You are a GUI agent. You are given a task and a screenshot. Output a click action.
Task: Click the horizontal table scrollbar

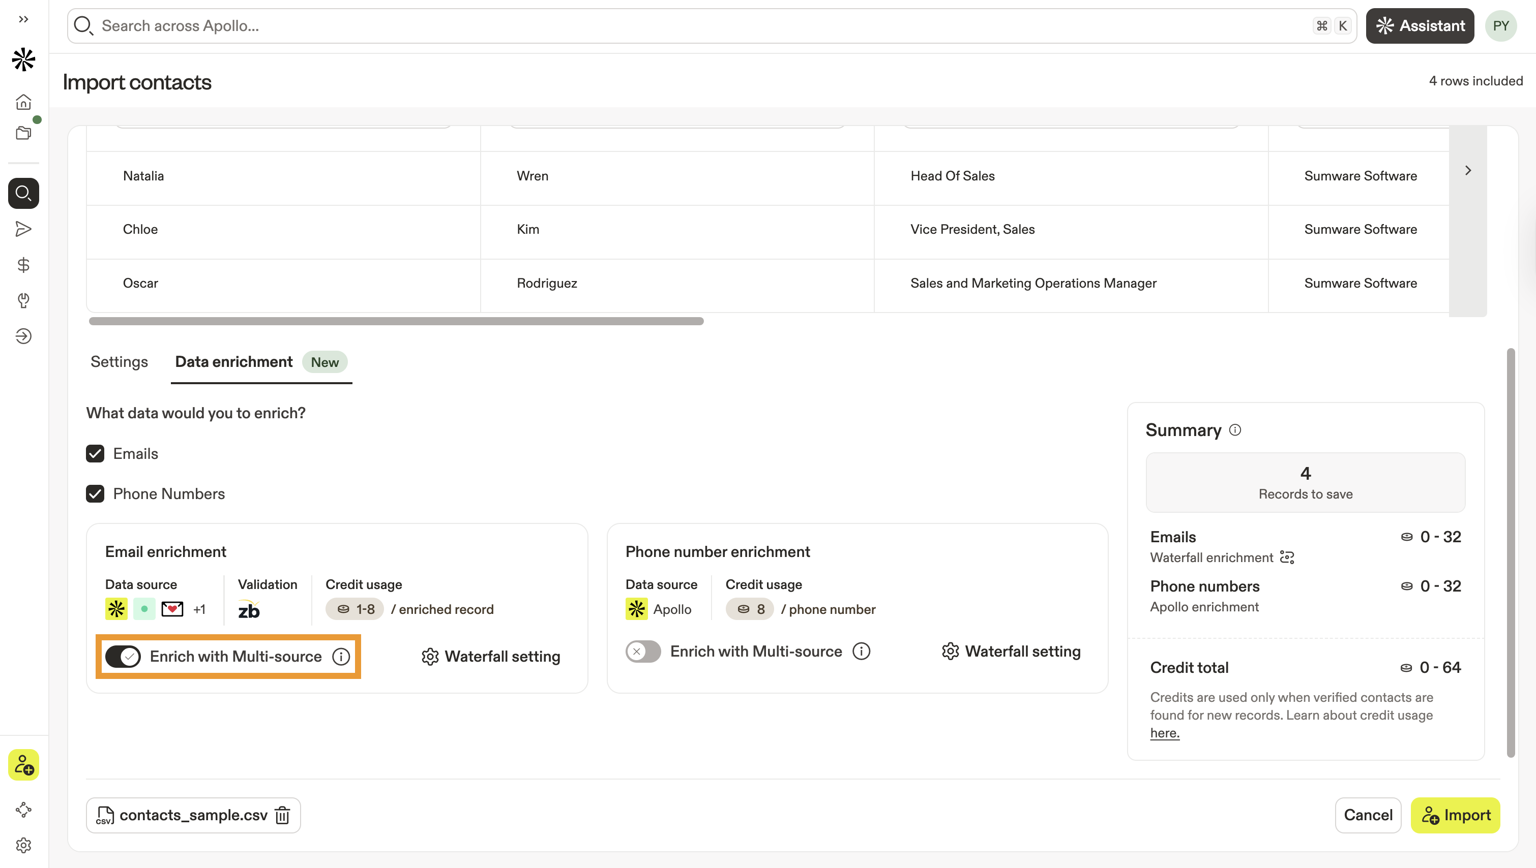[396, 321]
